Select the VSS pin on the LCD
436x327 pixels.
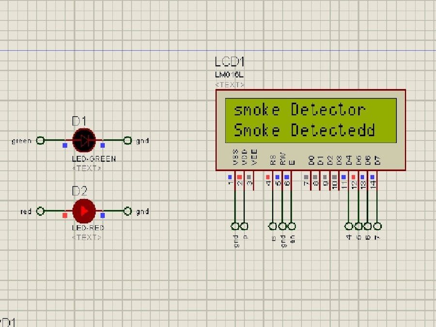pyautogui.click(x=234, y=156)
